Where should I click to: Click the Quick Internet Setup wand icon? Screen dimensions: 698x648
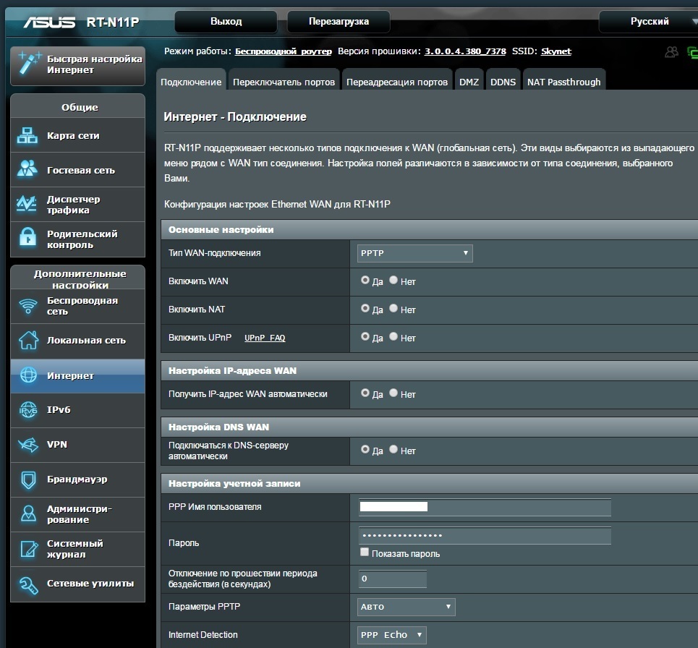(28, 63)
